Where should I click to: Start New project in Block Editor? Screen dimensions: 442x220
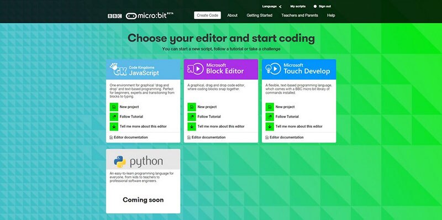click(x=207, y=107)
